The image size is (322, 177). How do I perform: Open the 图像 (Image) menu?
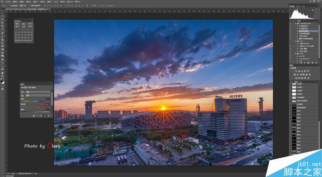[x=22, y=2]
